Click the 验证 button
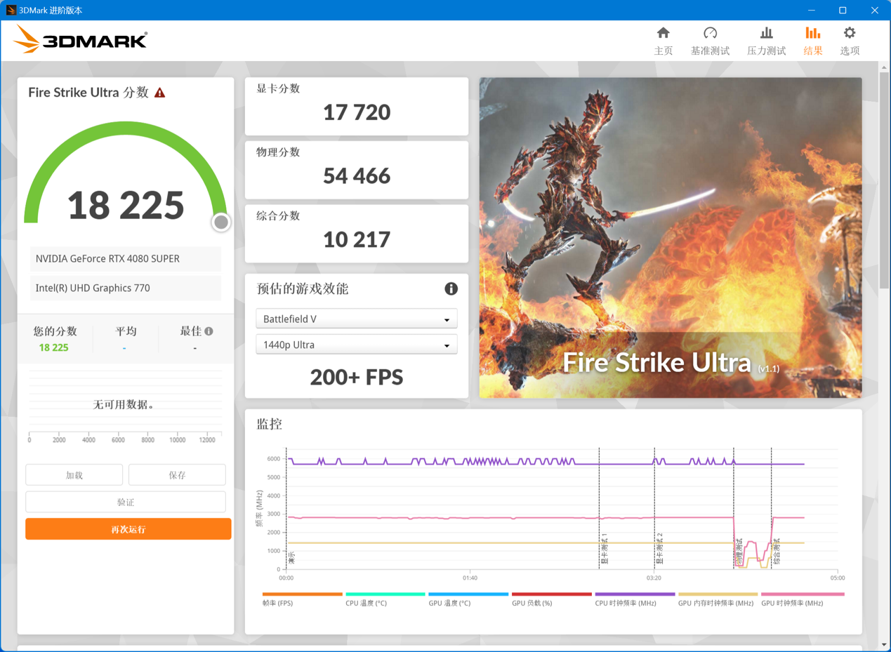This screenshot has width=891, height=652. point(126,501)
